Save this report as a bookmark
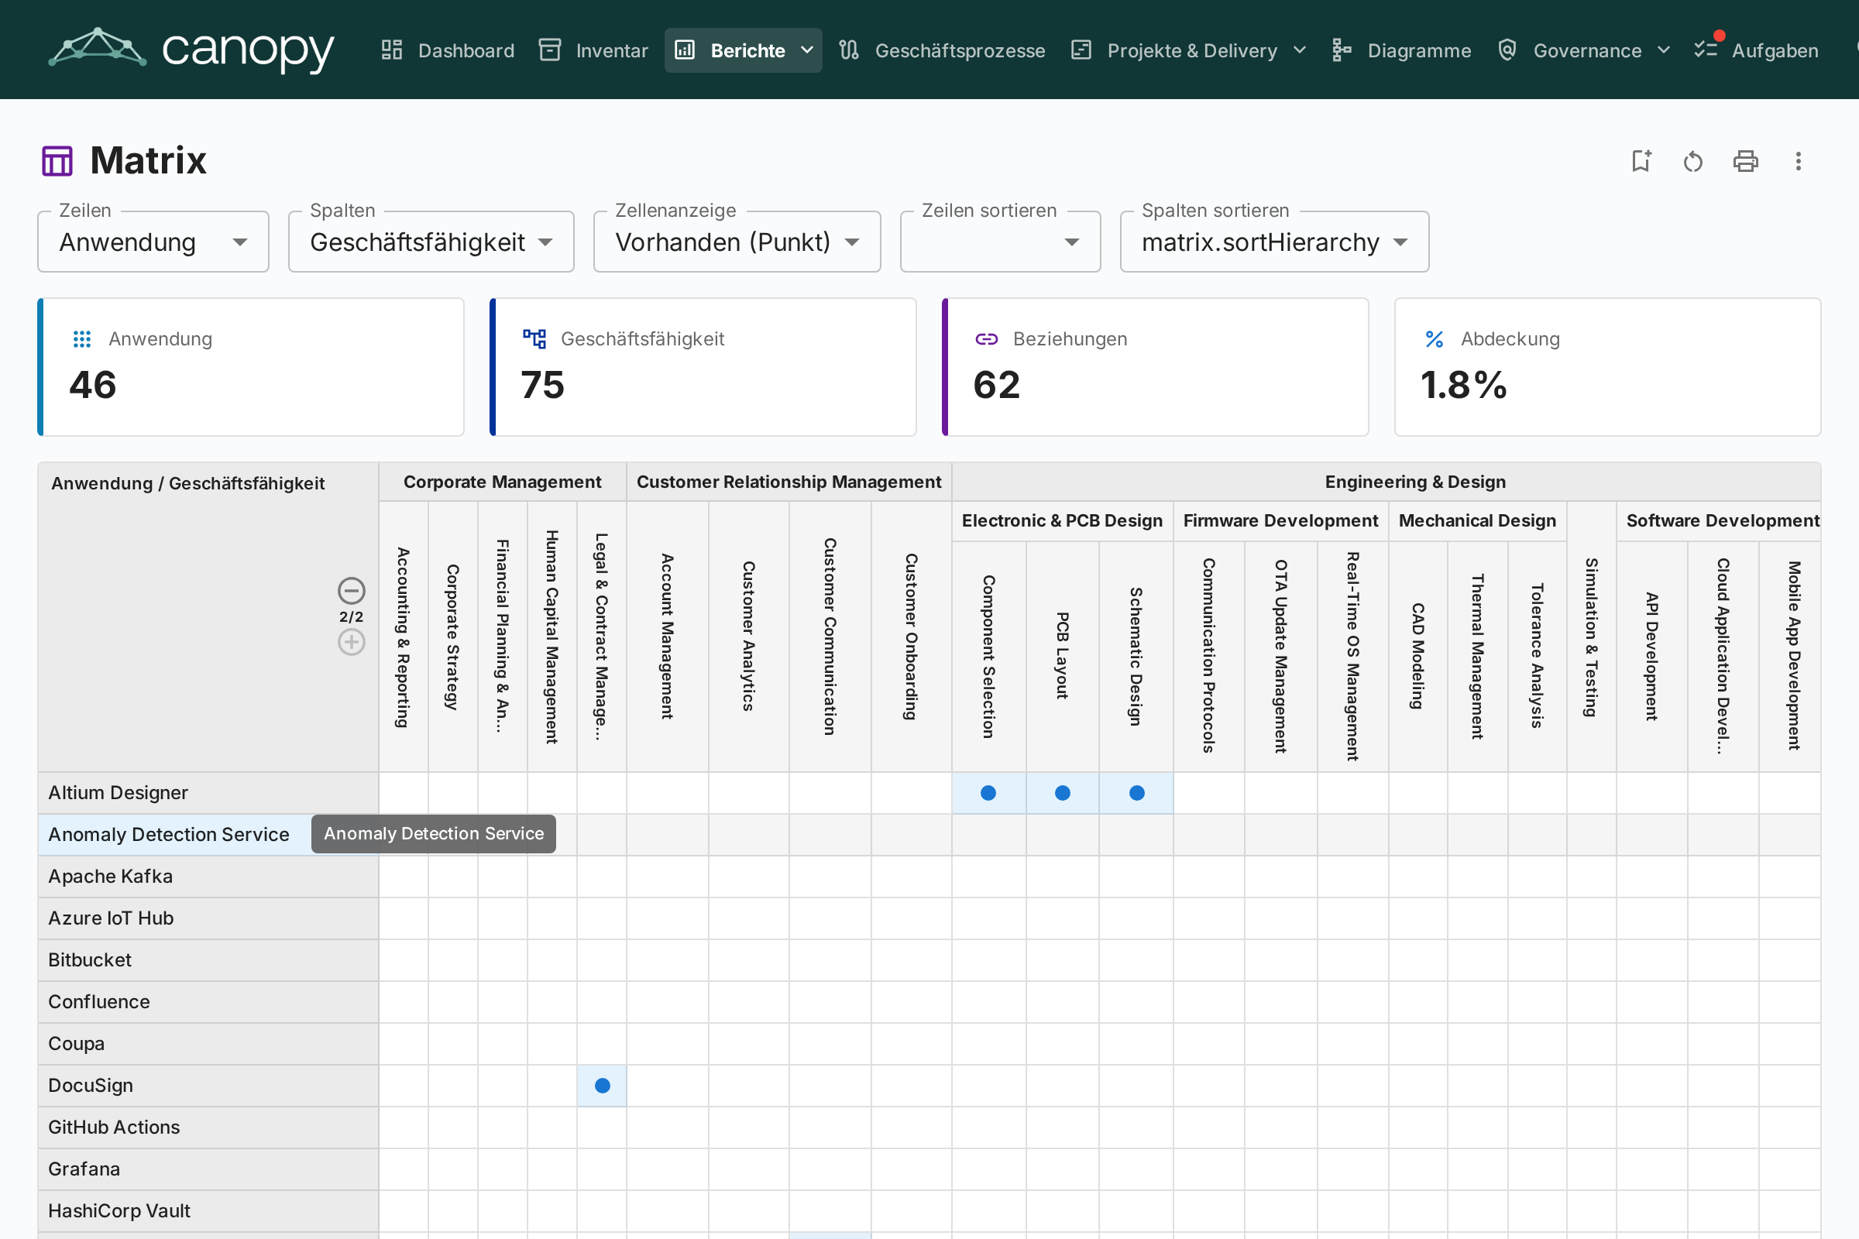1859x1239 pixels. click(1641, 161)
